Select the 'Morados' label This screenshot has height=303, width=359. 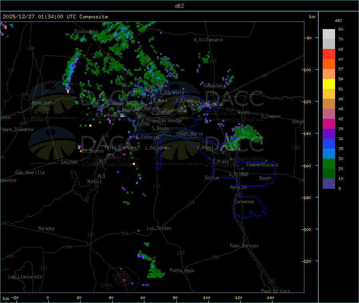click(47, 229)
